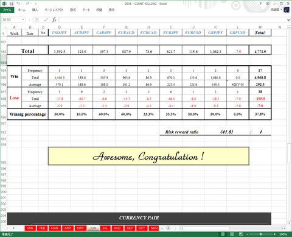Screen dimensions: 292x237
Task: Open the Insert ribbon tab
Action: coord(35,10)
